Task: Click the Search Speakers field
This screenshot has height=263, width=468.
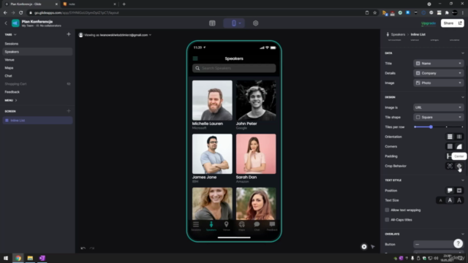Action: [x=234, y=68]
